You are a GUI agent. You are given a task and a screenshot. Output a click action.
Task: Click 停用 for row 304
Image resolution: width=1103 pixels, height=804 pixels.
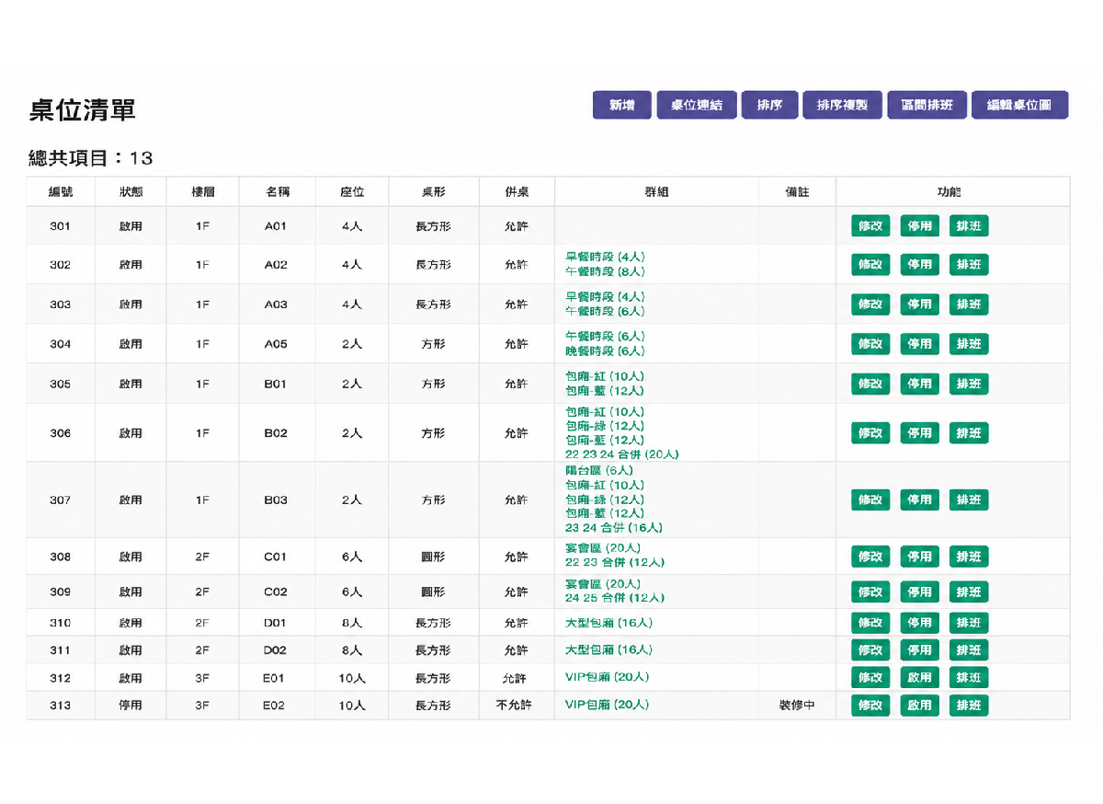click(x=919, y=344)
